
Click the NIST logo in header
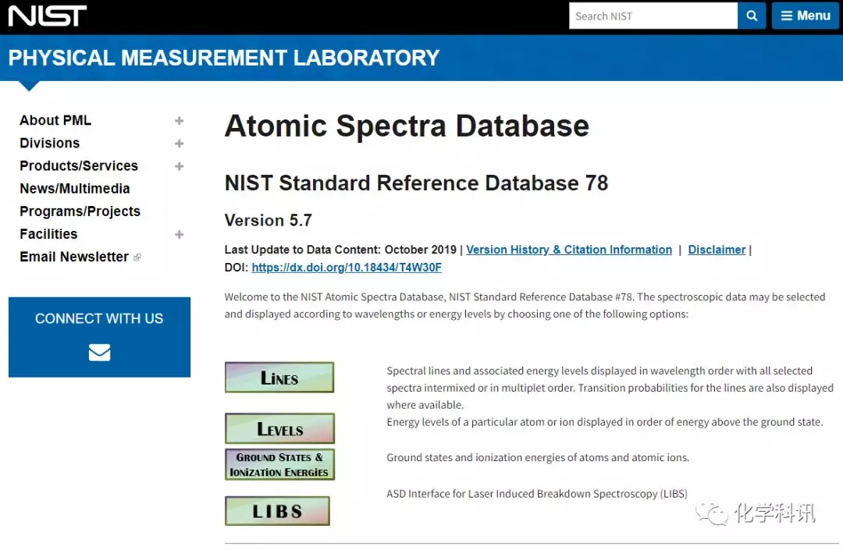pos(48,16)
